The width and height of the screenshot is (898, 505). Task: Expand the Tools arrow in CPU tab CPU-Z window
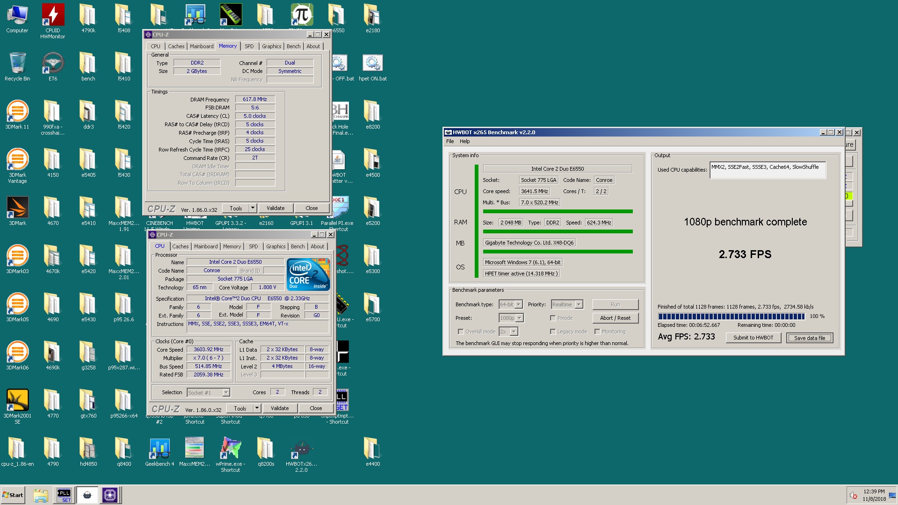click(x=257, y=408)
